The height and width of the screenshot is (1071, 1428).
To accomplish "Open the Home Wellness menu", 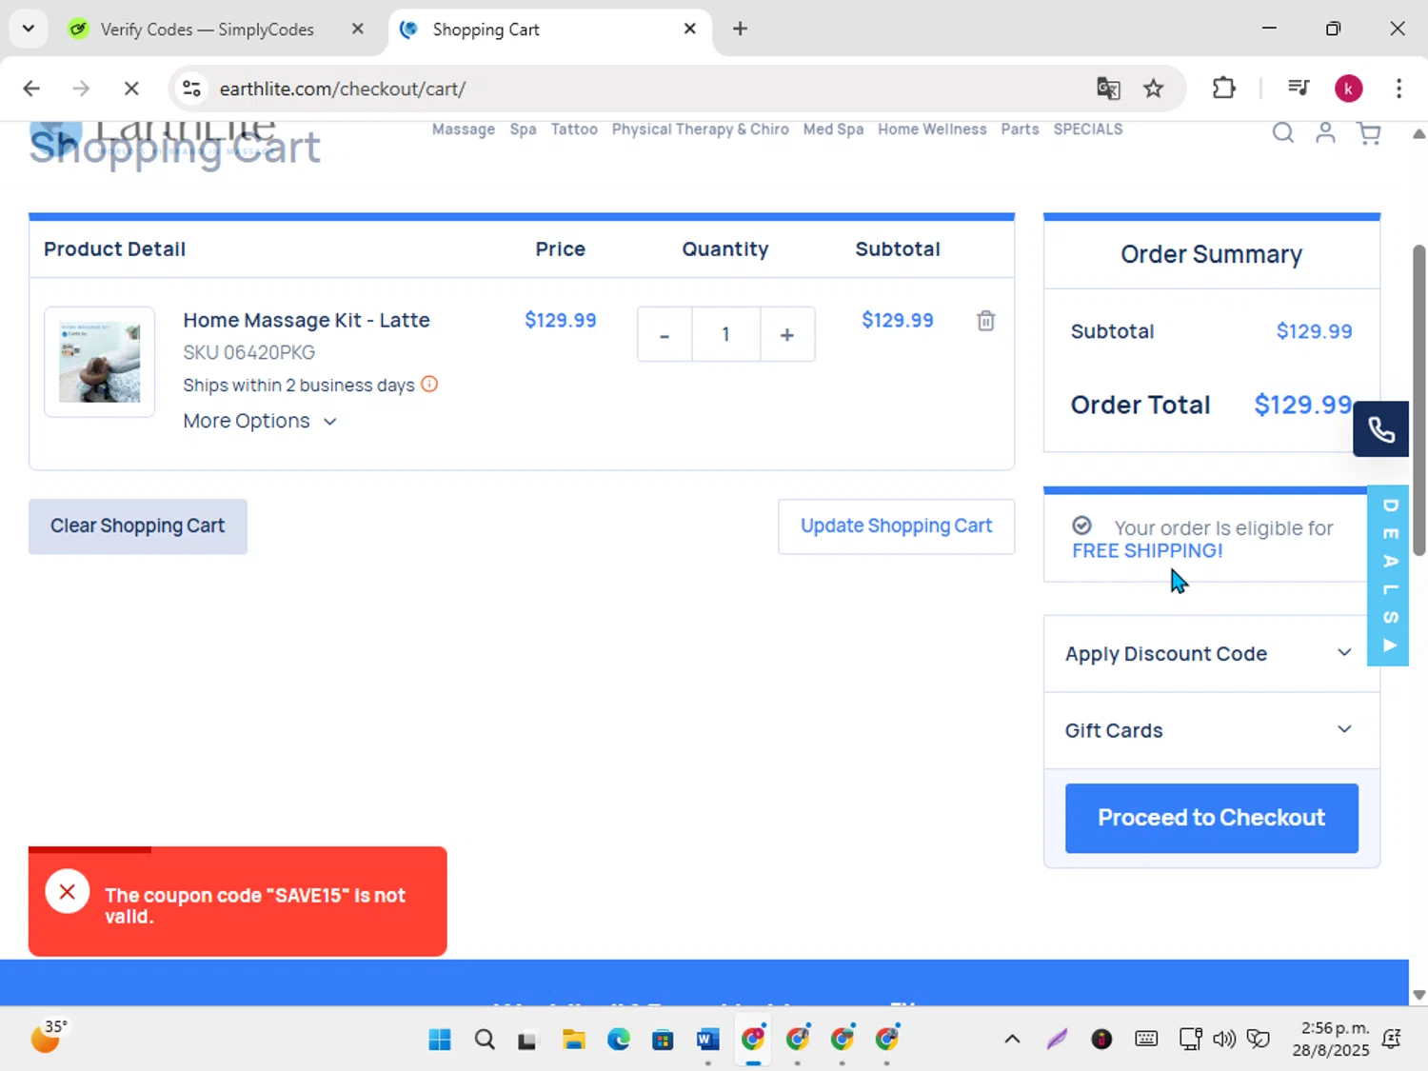I will pyautogui.click(x=932, y=129).
